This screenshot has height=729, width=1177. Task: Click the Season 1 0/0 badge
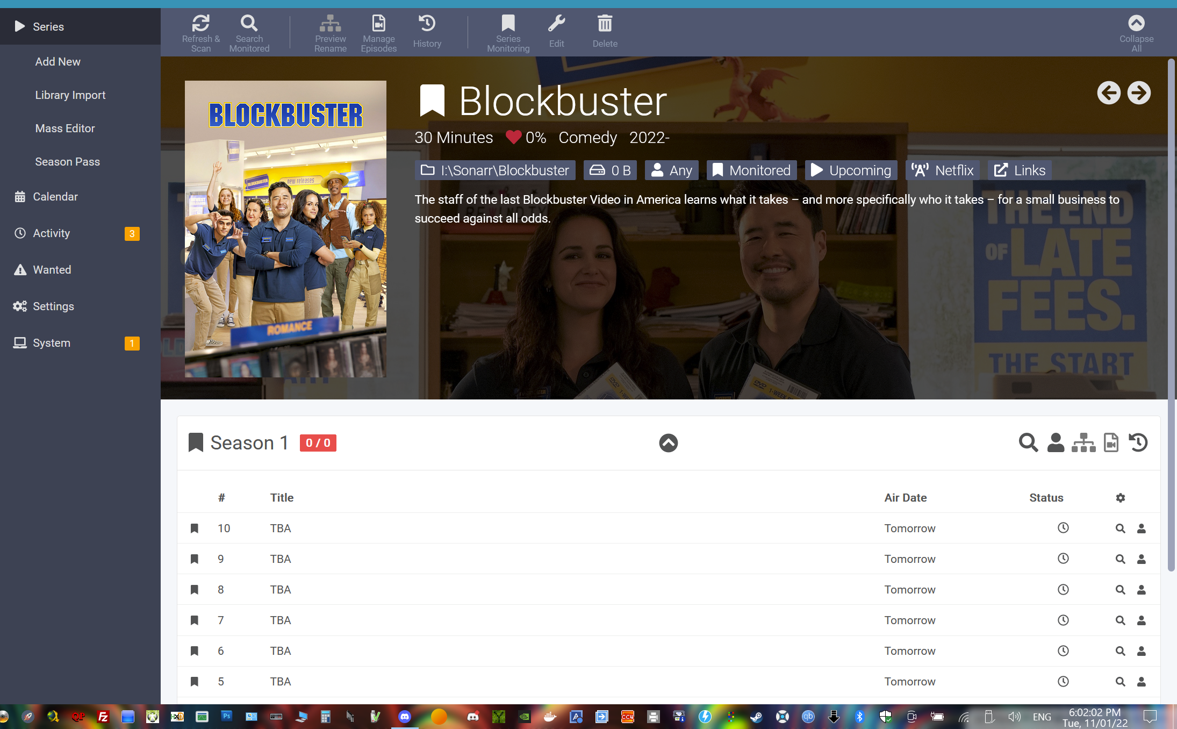pyautogui.click(x=318, y=443)
